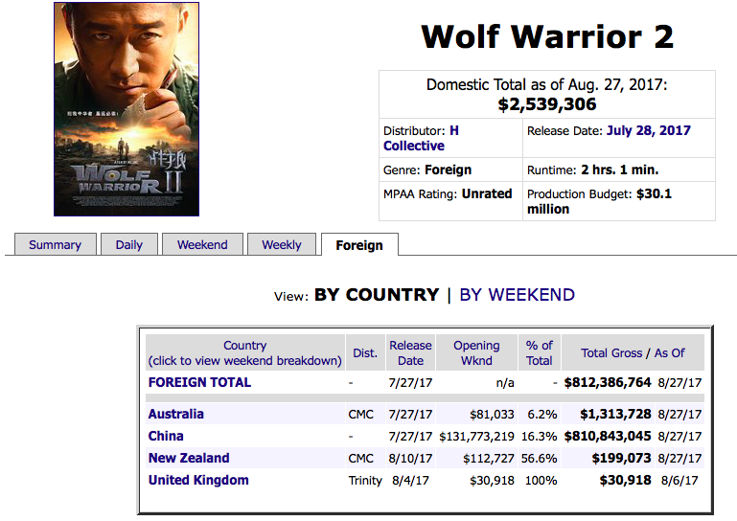The height and width of the screenshot is (521, 737).
Task: Click the Foreign tab
Action: point(359,246)
